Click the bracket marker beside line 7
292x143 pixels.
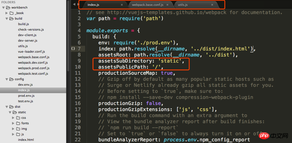73,49
